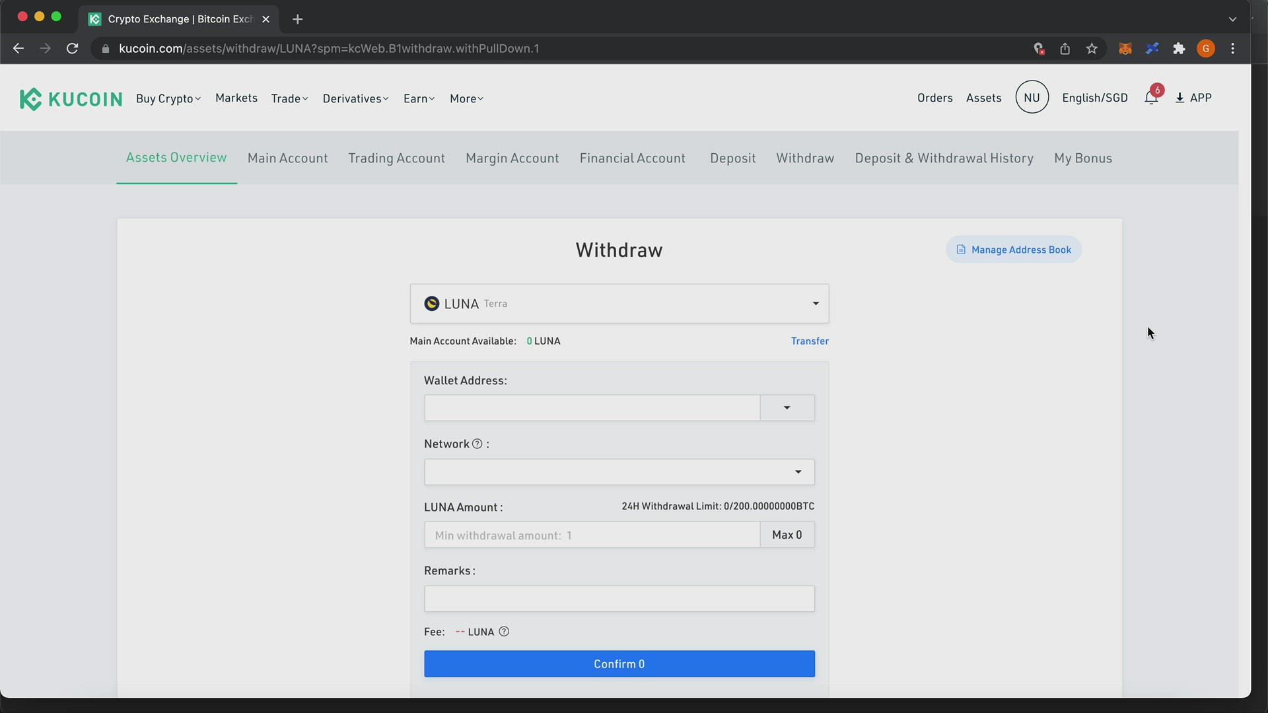Viewport: 1268px width, 713px height.
Task: Open the Wallet Address dropdown arrow
Action: click(787, 408)
